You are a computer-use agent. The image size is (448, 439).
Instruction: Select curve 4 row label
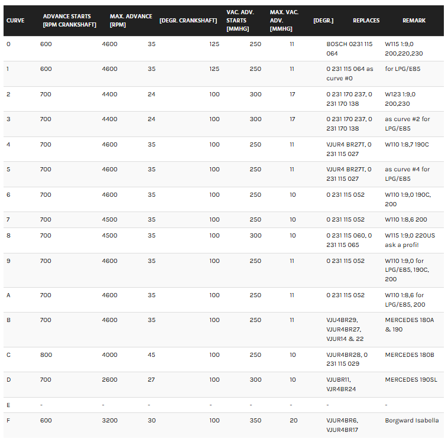[x=8, y=145]
